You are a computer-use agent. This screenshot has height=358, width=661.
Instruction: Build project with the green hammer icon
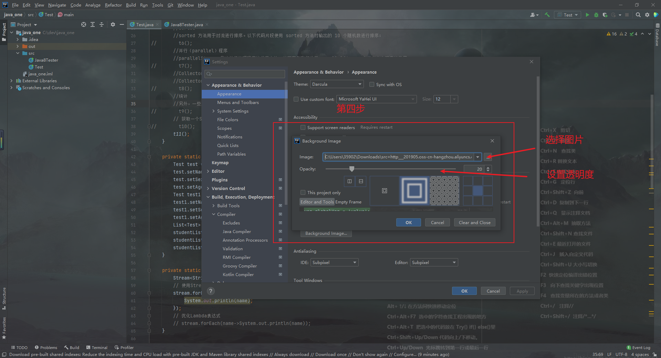pyautogui.click(x=547, y=15)
